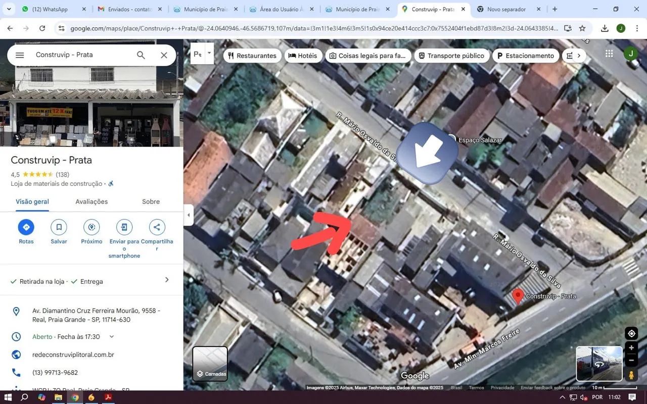Screen dimensions: 647x404
Task: Open the Google apps grid
Action: tap(609, 54)
